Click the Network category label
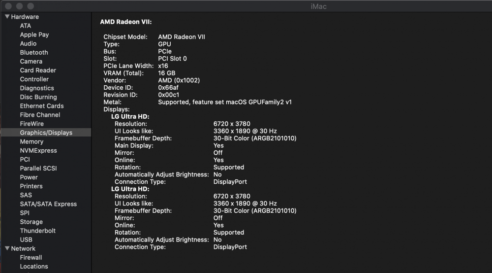 point(23,248)
